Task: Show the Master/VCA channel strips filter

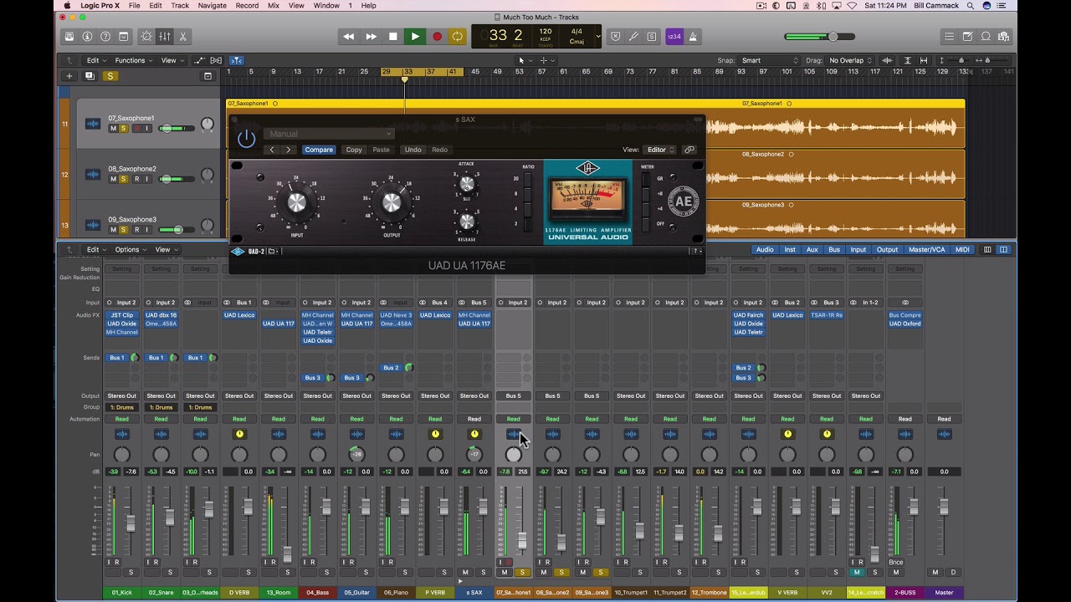Action: [926, 249]
